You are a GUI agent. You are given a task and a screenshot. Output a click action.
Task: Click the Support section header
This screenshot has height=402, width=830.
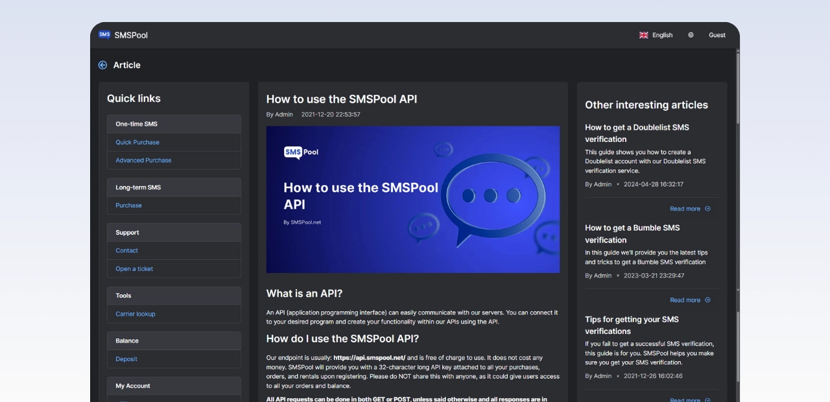tap(174, 232)
